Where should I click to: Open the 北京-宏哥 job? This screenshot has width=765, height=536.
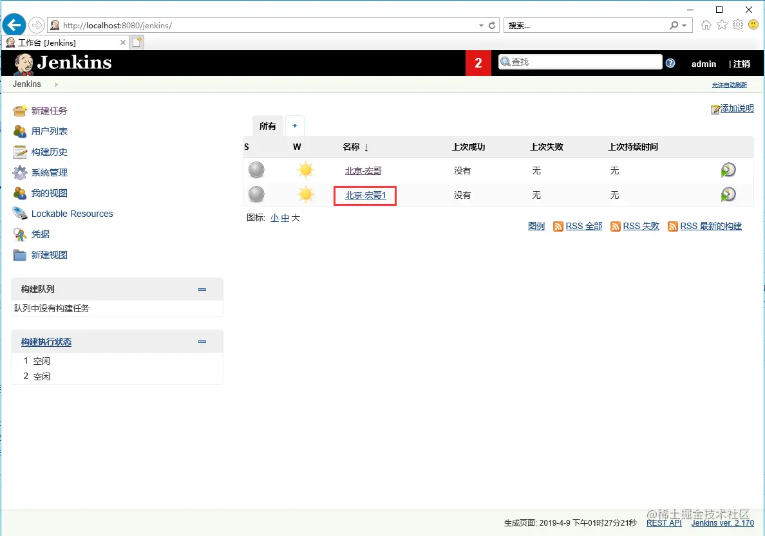click(363, 171)
